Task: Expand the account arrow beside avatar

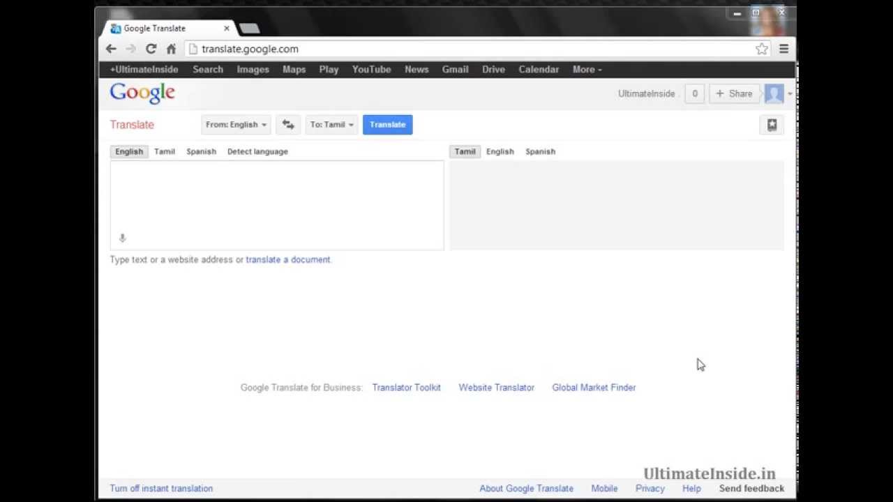Action: tap(790, 93)
